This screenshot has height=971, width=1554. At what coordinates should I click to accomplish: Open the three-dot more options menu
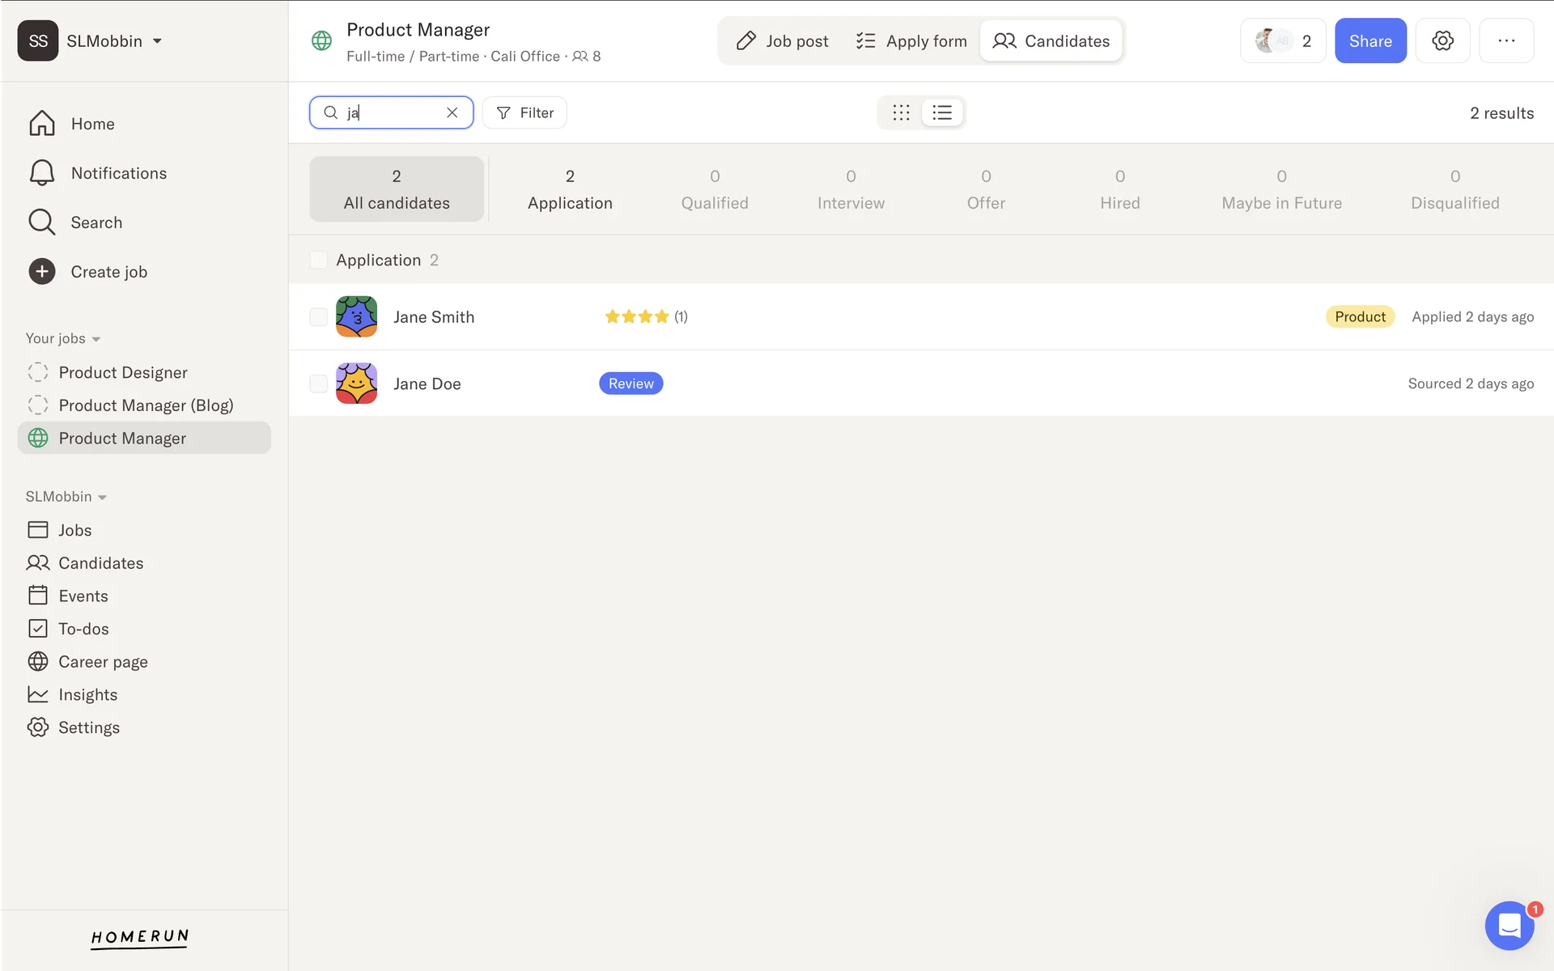[1505, 40]
